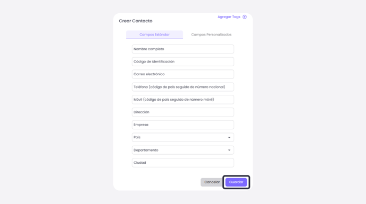
Task: Focus the Empresa input box
Action: [x=183, y=125]
